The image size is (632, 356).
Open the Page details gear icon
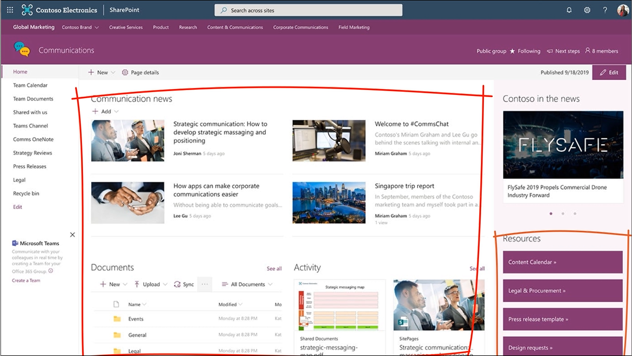click(125, 72)
